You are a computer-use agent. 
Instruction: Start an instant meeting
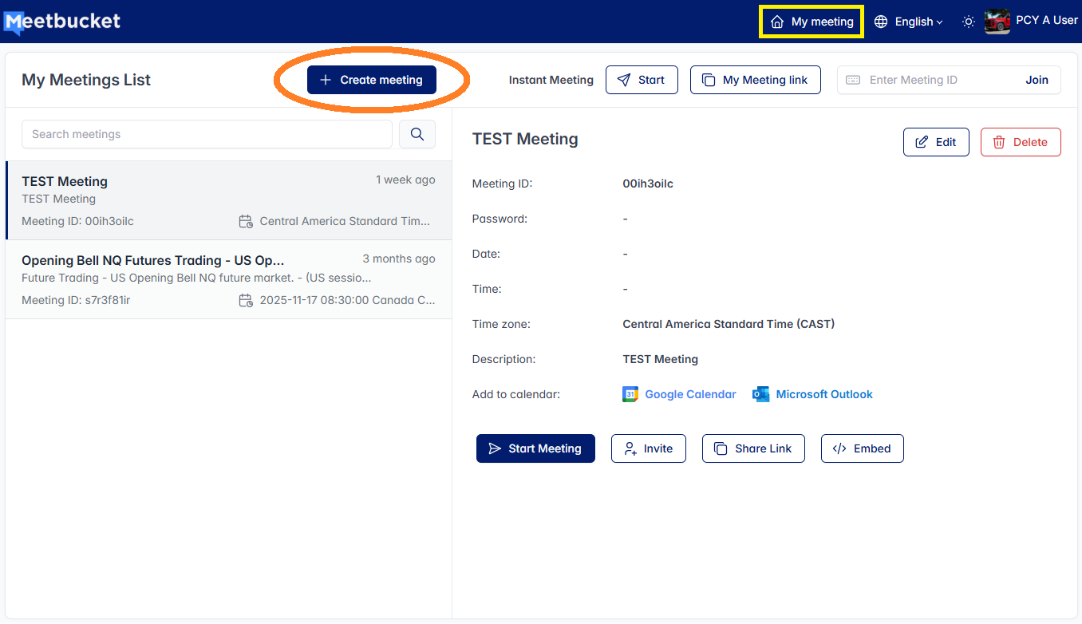(x=642, y=80)
